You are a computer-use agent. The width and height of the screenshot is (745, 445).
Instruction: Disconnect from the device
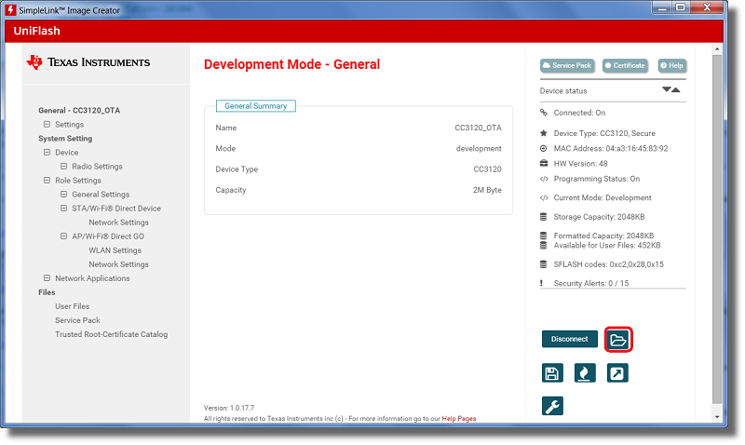tap(569, 340)
